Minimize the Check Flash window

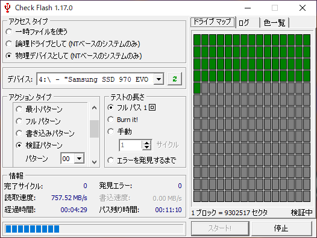pos(248,8)
